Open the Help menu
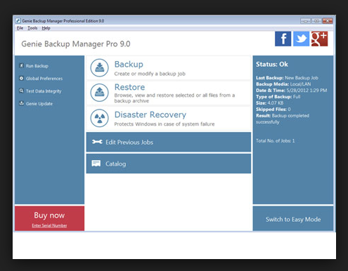 pyautogui.click(x=46, y=28)
